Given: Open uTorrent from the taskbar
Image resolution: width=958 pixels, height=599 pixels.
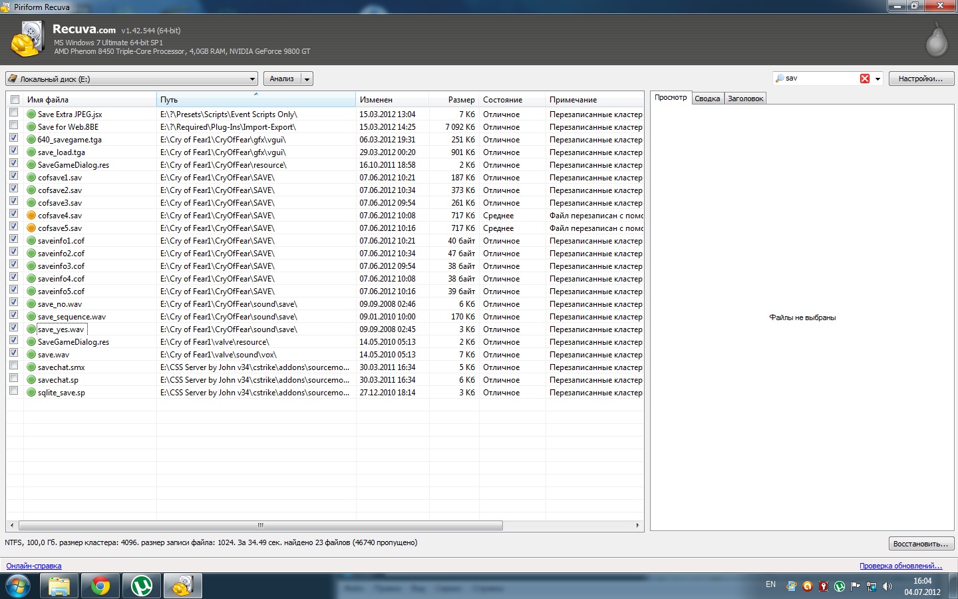Looking at the screenshot, I should 142,586.
